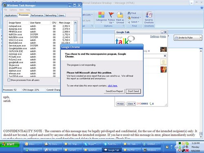Image resolution: width=204 pixels, height=153 pixels.
Task: Click the Don't Send button
Action: pyautogui.click(x=133, y=91)
